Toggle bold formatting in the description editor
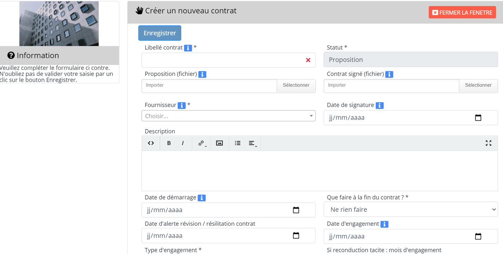503x254 pixels. (x=169, y=143)
